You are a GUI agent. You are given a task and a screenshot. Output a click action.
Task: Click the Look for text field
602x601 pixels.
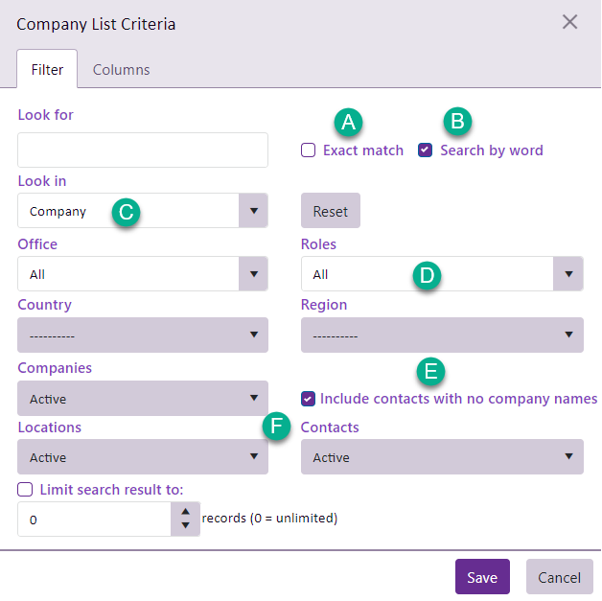[x=143, y=150]
